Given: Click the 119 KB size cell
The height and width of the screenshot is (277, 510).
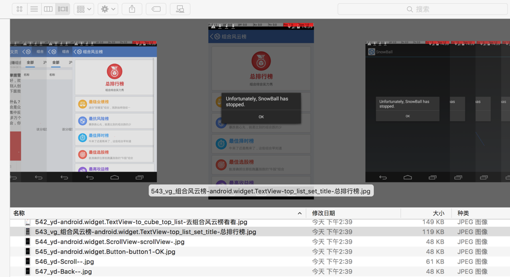Looking at the screenshot, I should click(x=433, y=232).
